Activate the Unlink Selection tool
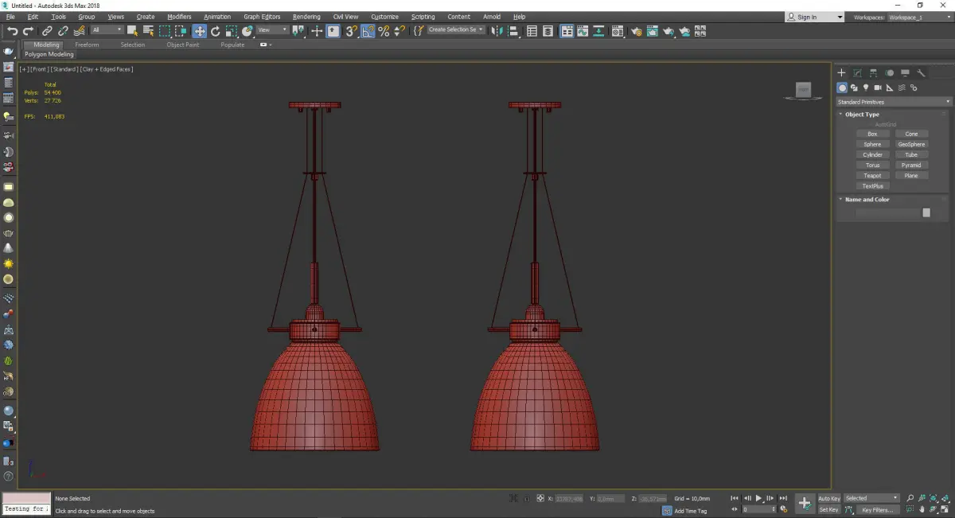Viewport: 955px width, 518px height. click(64, 31)
